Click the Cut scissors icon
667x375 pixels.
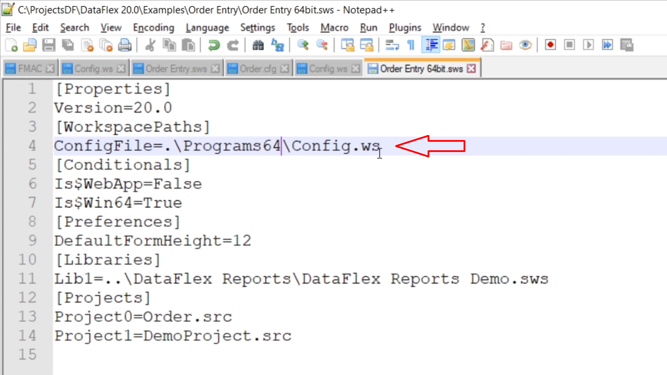click(150, 45)
